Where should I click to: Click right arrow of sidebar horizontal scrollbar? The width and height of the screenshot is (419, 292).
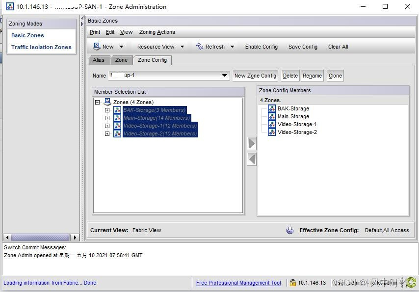point(75,237)
